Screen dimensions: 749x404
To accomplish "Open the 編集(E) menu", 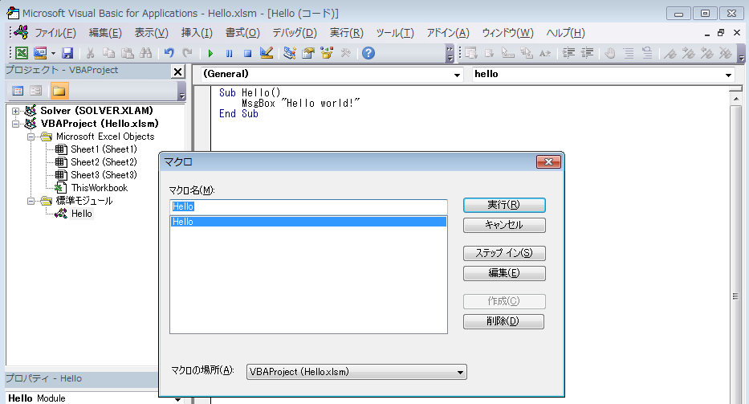I will (x=105, y=33).
